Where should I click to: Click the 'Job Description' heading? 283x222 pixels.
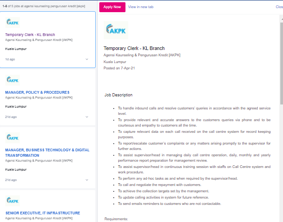tap(118, 95)
